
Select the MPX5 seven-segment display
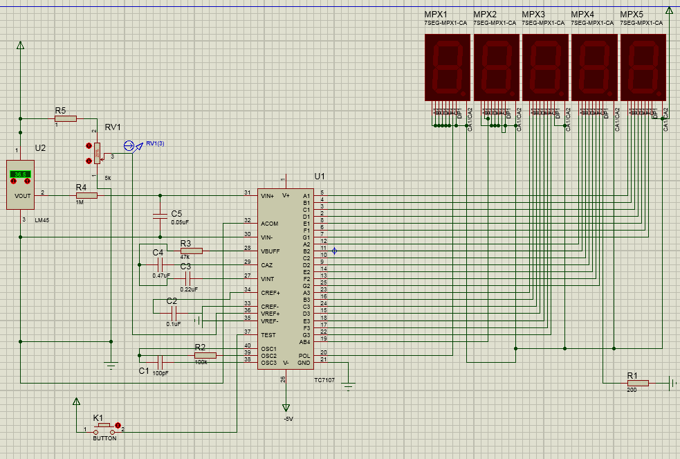click(x=643, y=68)
